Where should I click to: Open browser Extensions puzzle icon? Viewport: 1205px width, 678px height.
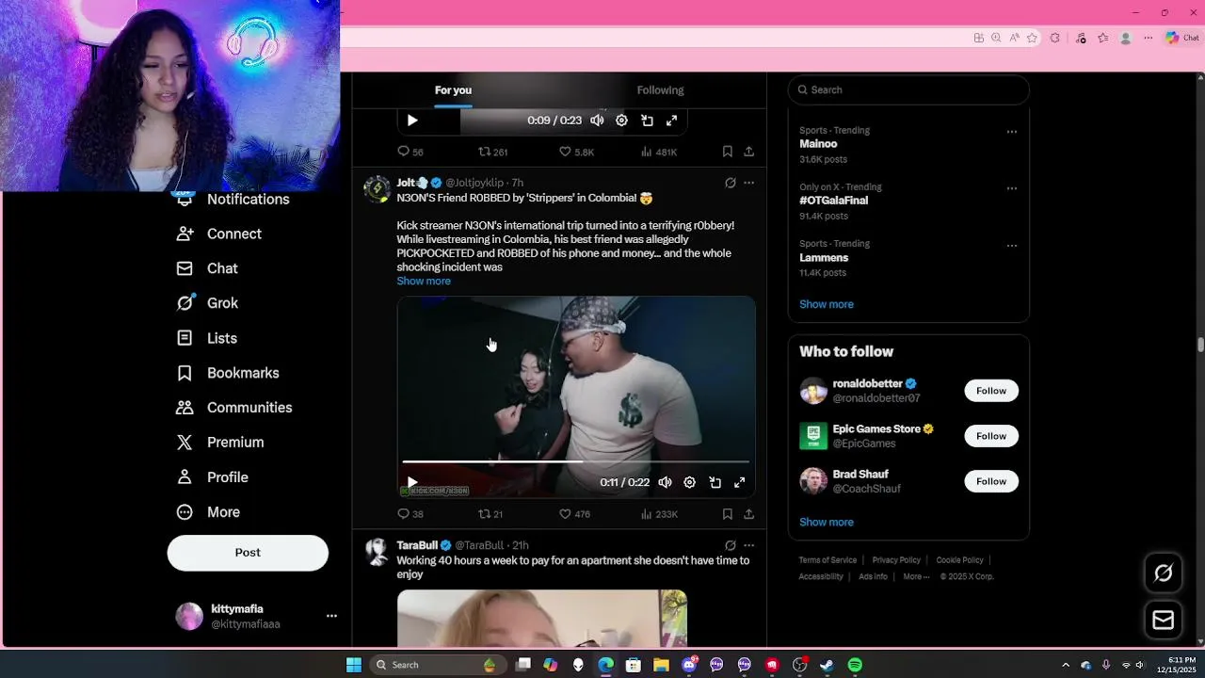pos(1054,38)
